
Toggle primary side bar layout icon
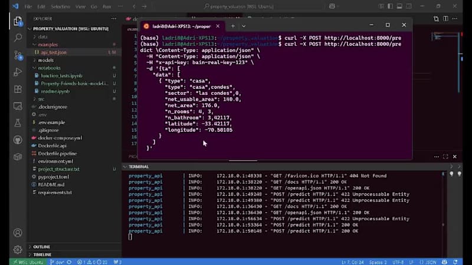coord(390,6)
